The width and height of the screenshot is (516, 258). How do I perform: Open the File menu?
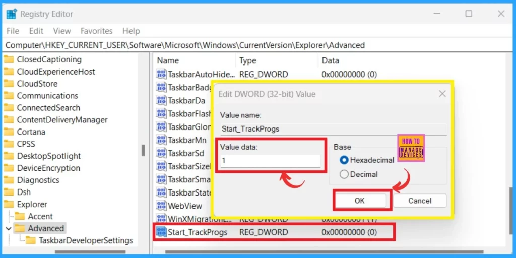(13, 31)
